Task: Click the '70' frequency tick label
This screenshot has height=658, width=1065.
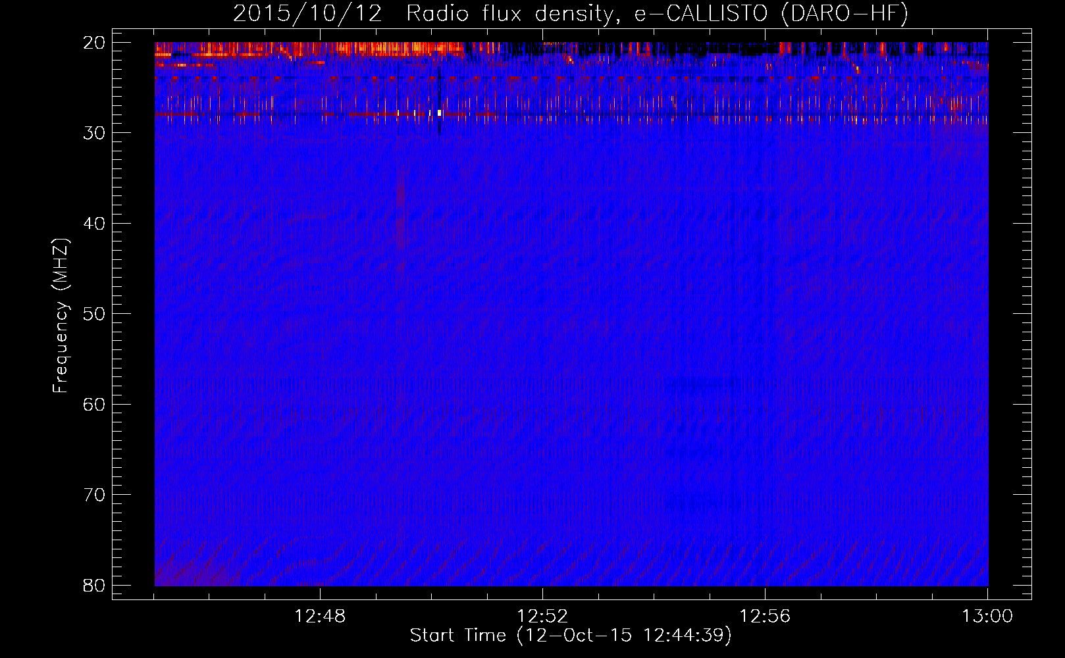Action: tap(94, 495)
